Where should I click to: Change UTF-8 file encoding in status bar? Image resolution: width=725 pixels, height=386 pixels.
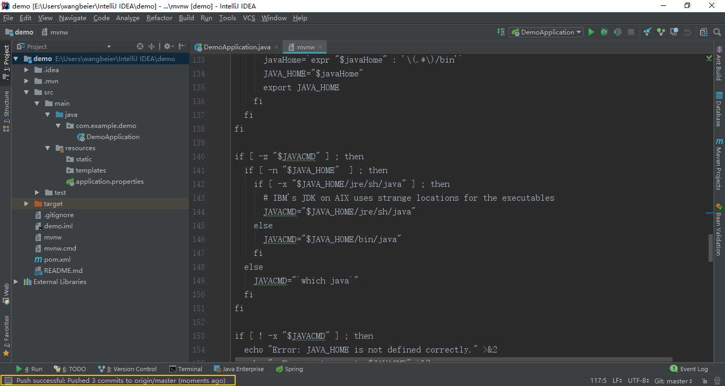click(x=638, y=381)
